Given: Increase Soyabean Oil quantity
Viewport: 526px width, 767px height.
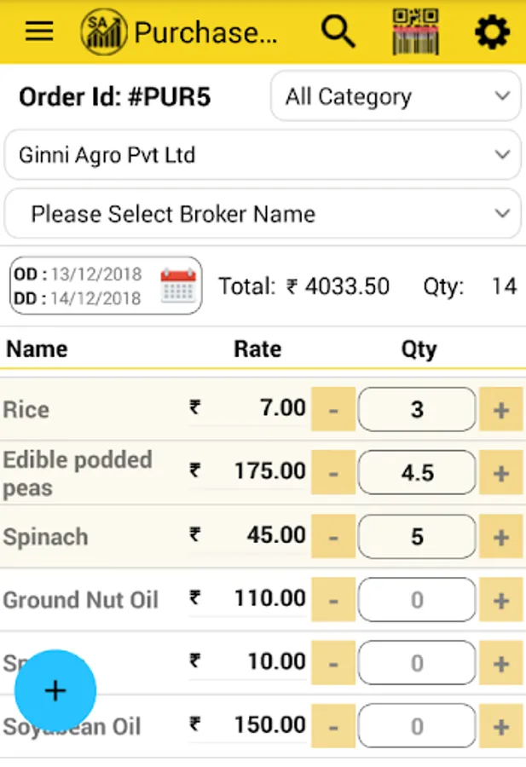Looking at the screenshot, I should pyautogui.click(x=501, y=727).
